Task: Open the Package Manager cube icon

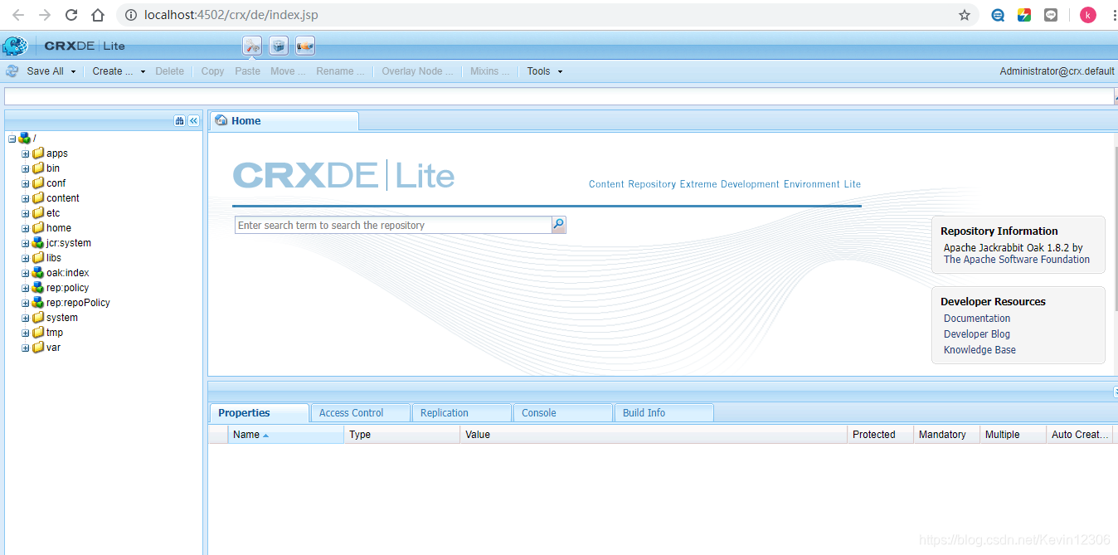Action: point(279,46)
